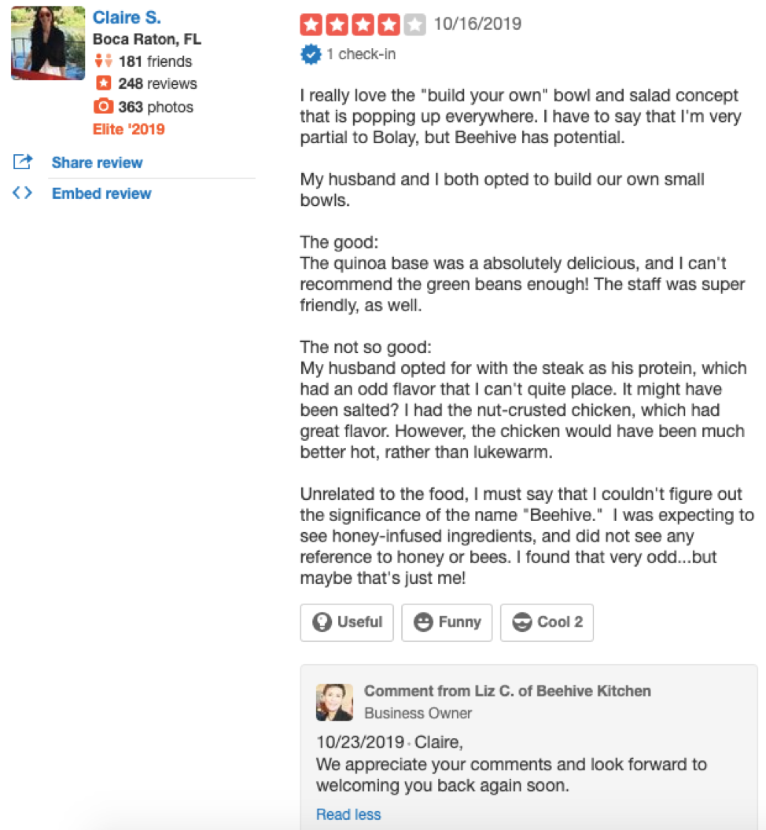This screenshot has height=830, width=766.
Task: Click the friends icon beside 181 friends
Action: [103, 61]
